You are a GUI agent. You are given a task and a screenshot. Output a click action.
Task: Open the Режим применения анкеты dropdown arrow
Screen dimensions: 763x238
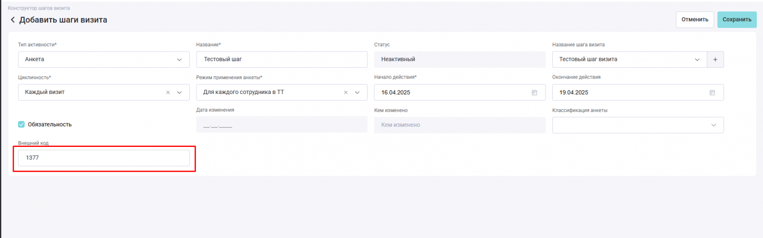click(357, 93)
